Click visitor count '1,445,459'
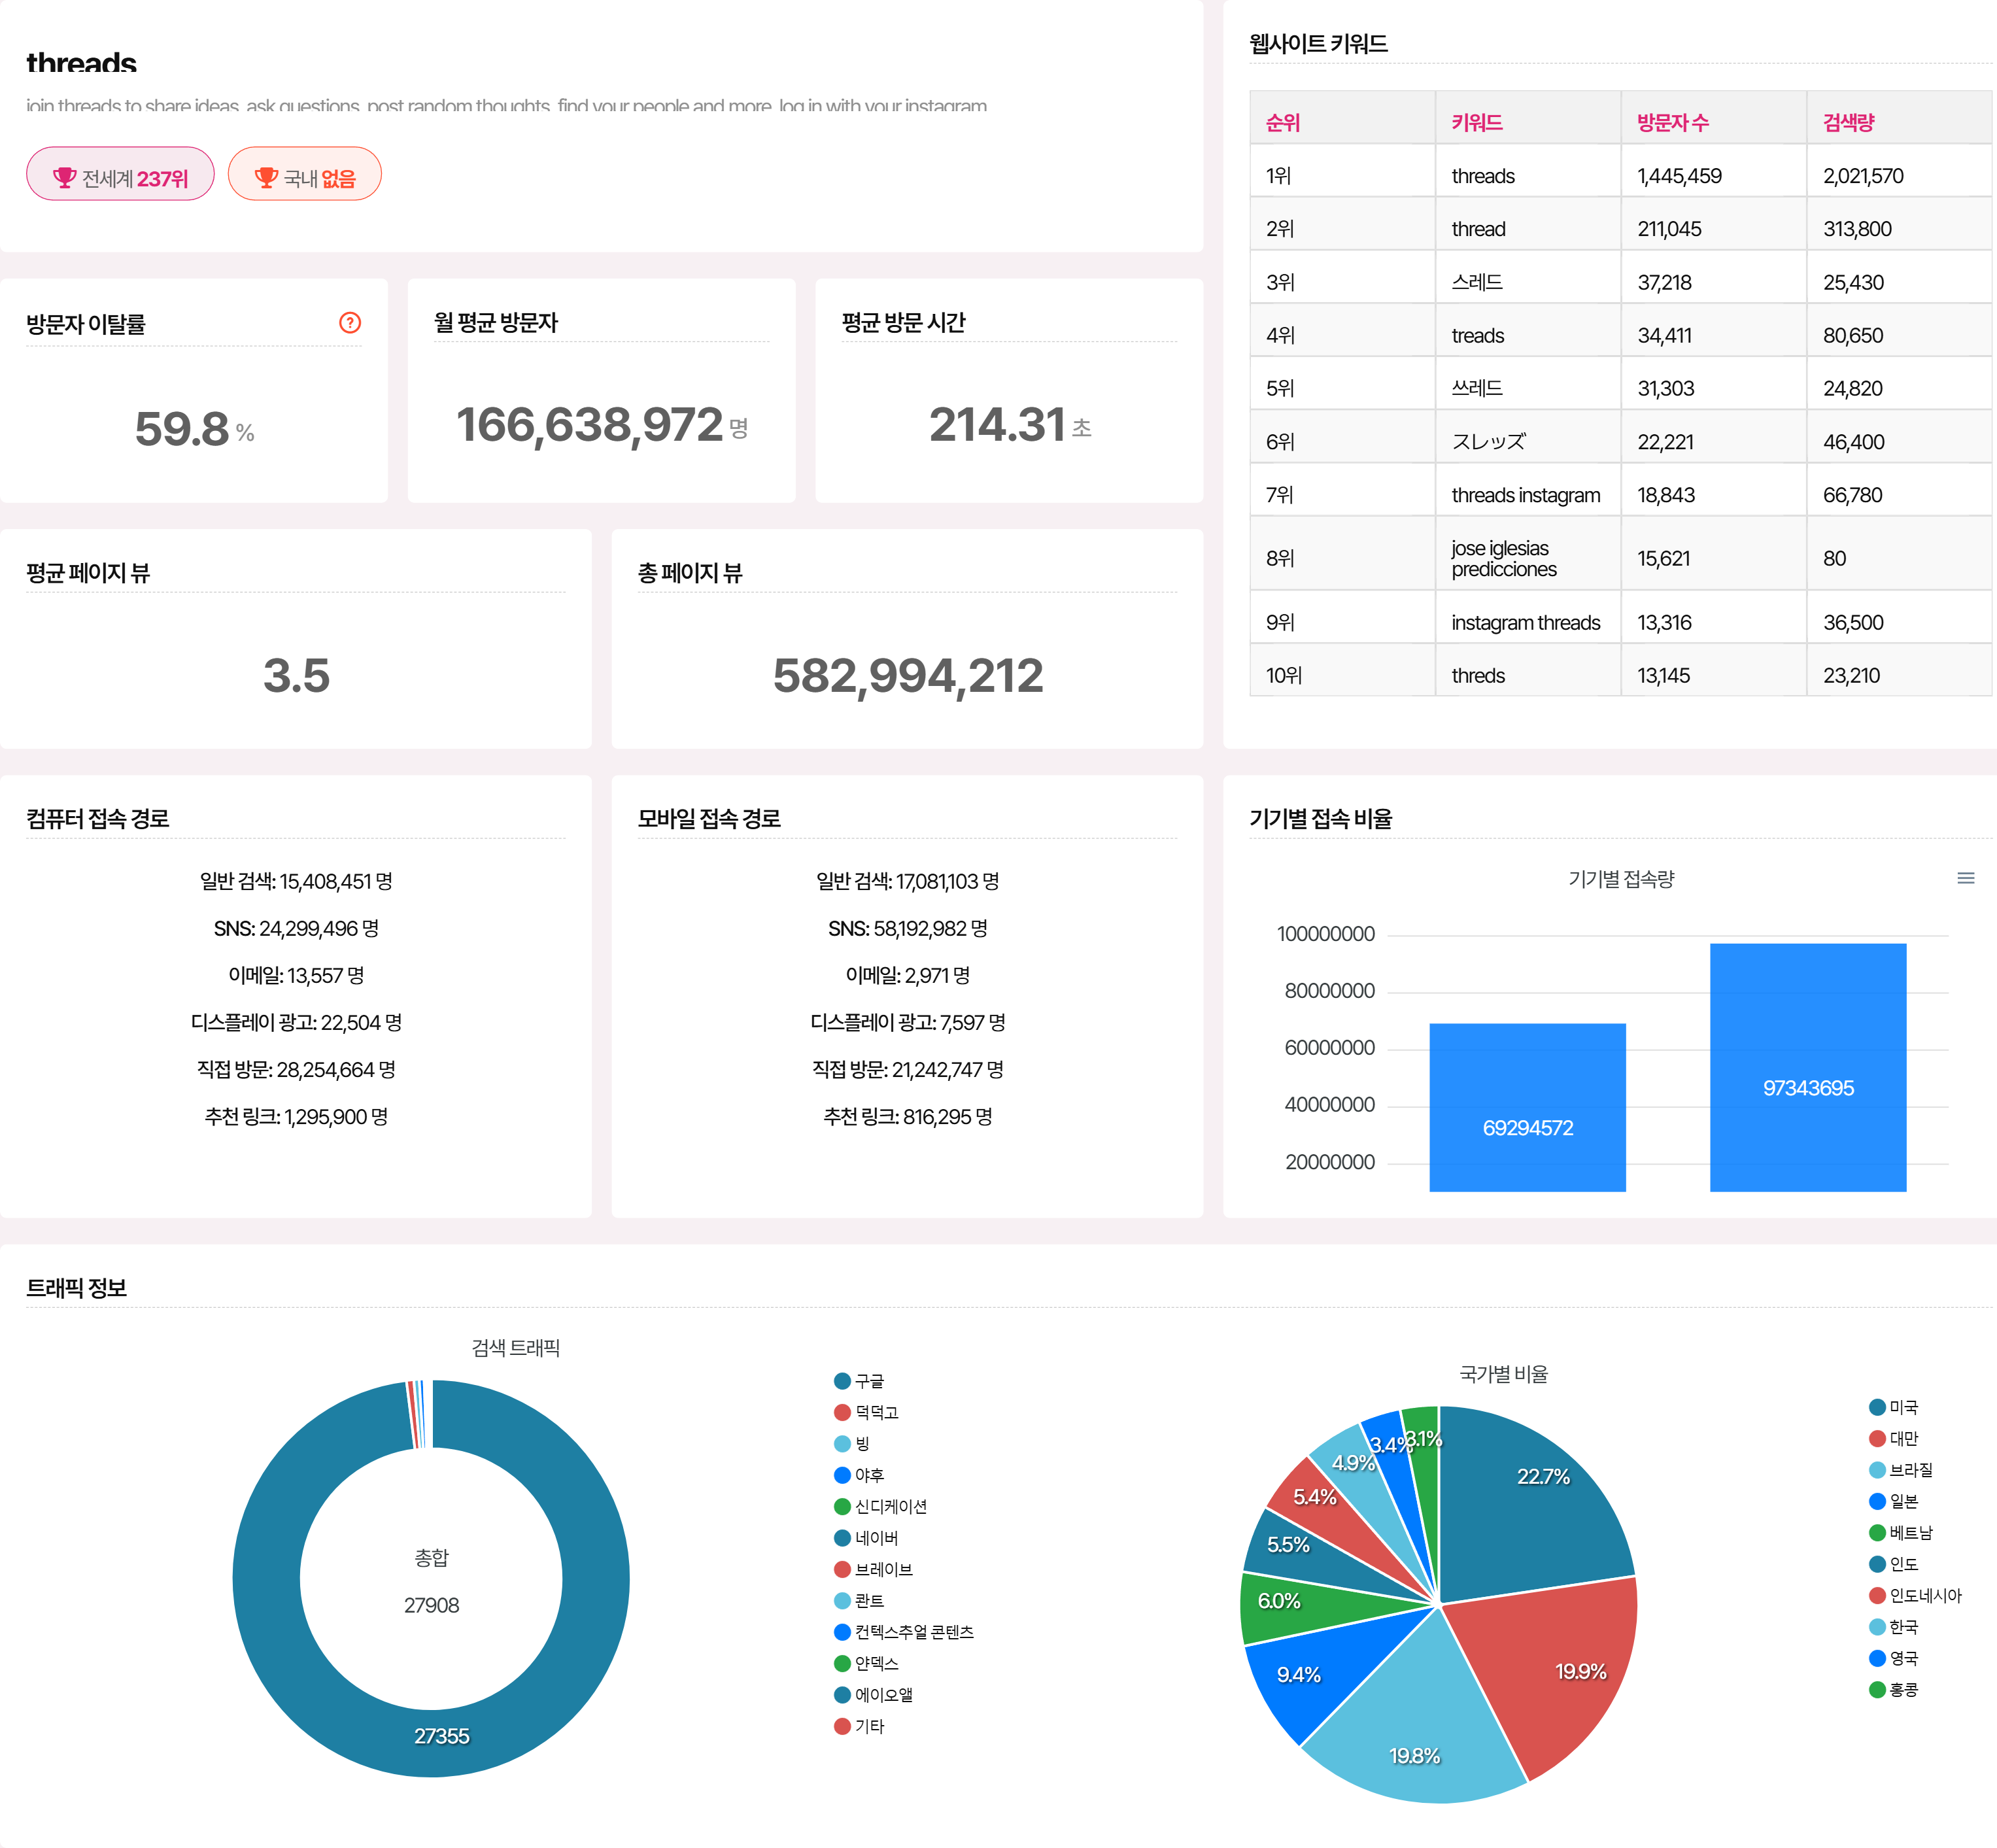The image size is (1997, 1848). [1679, 176]
